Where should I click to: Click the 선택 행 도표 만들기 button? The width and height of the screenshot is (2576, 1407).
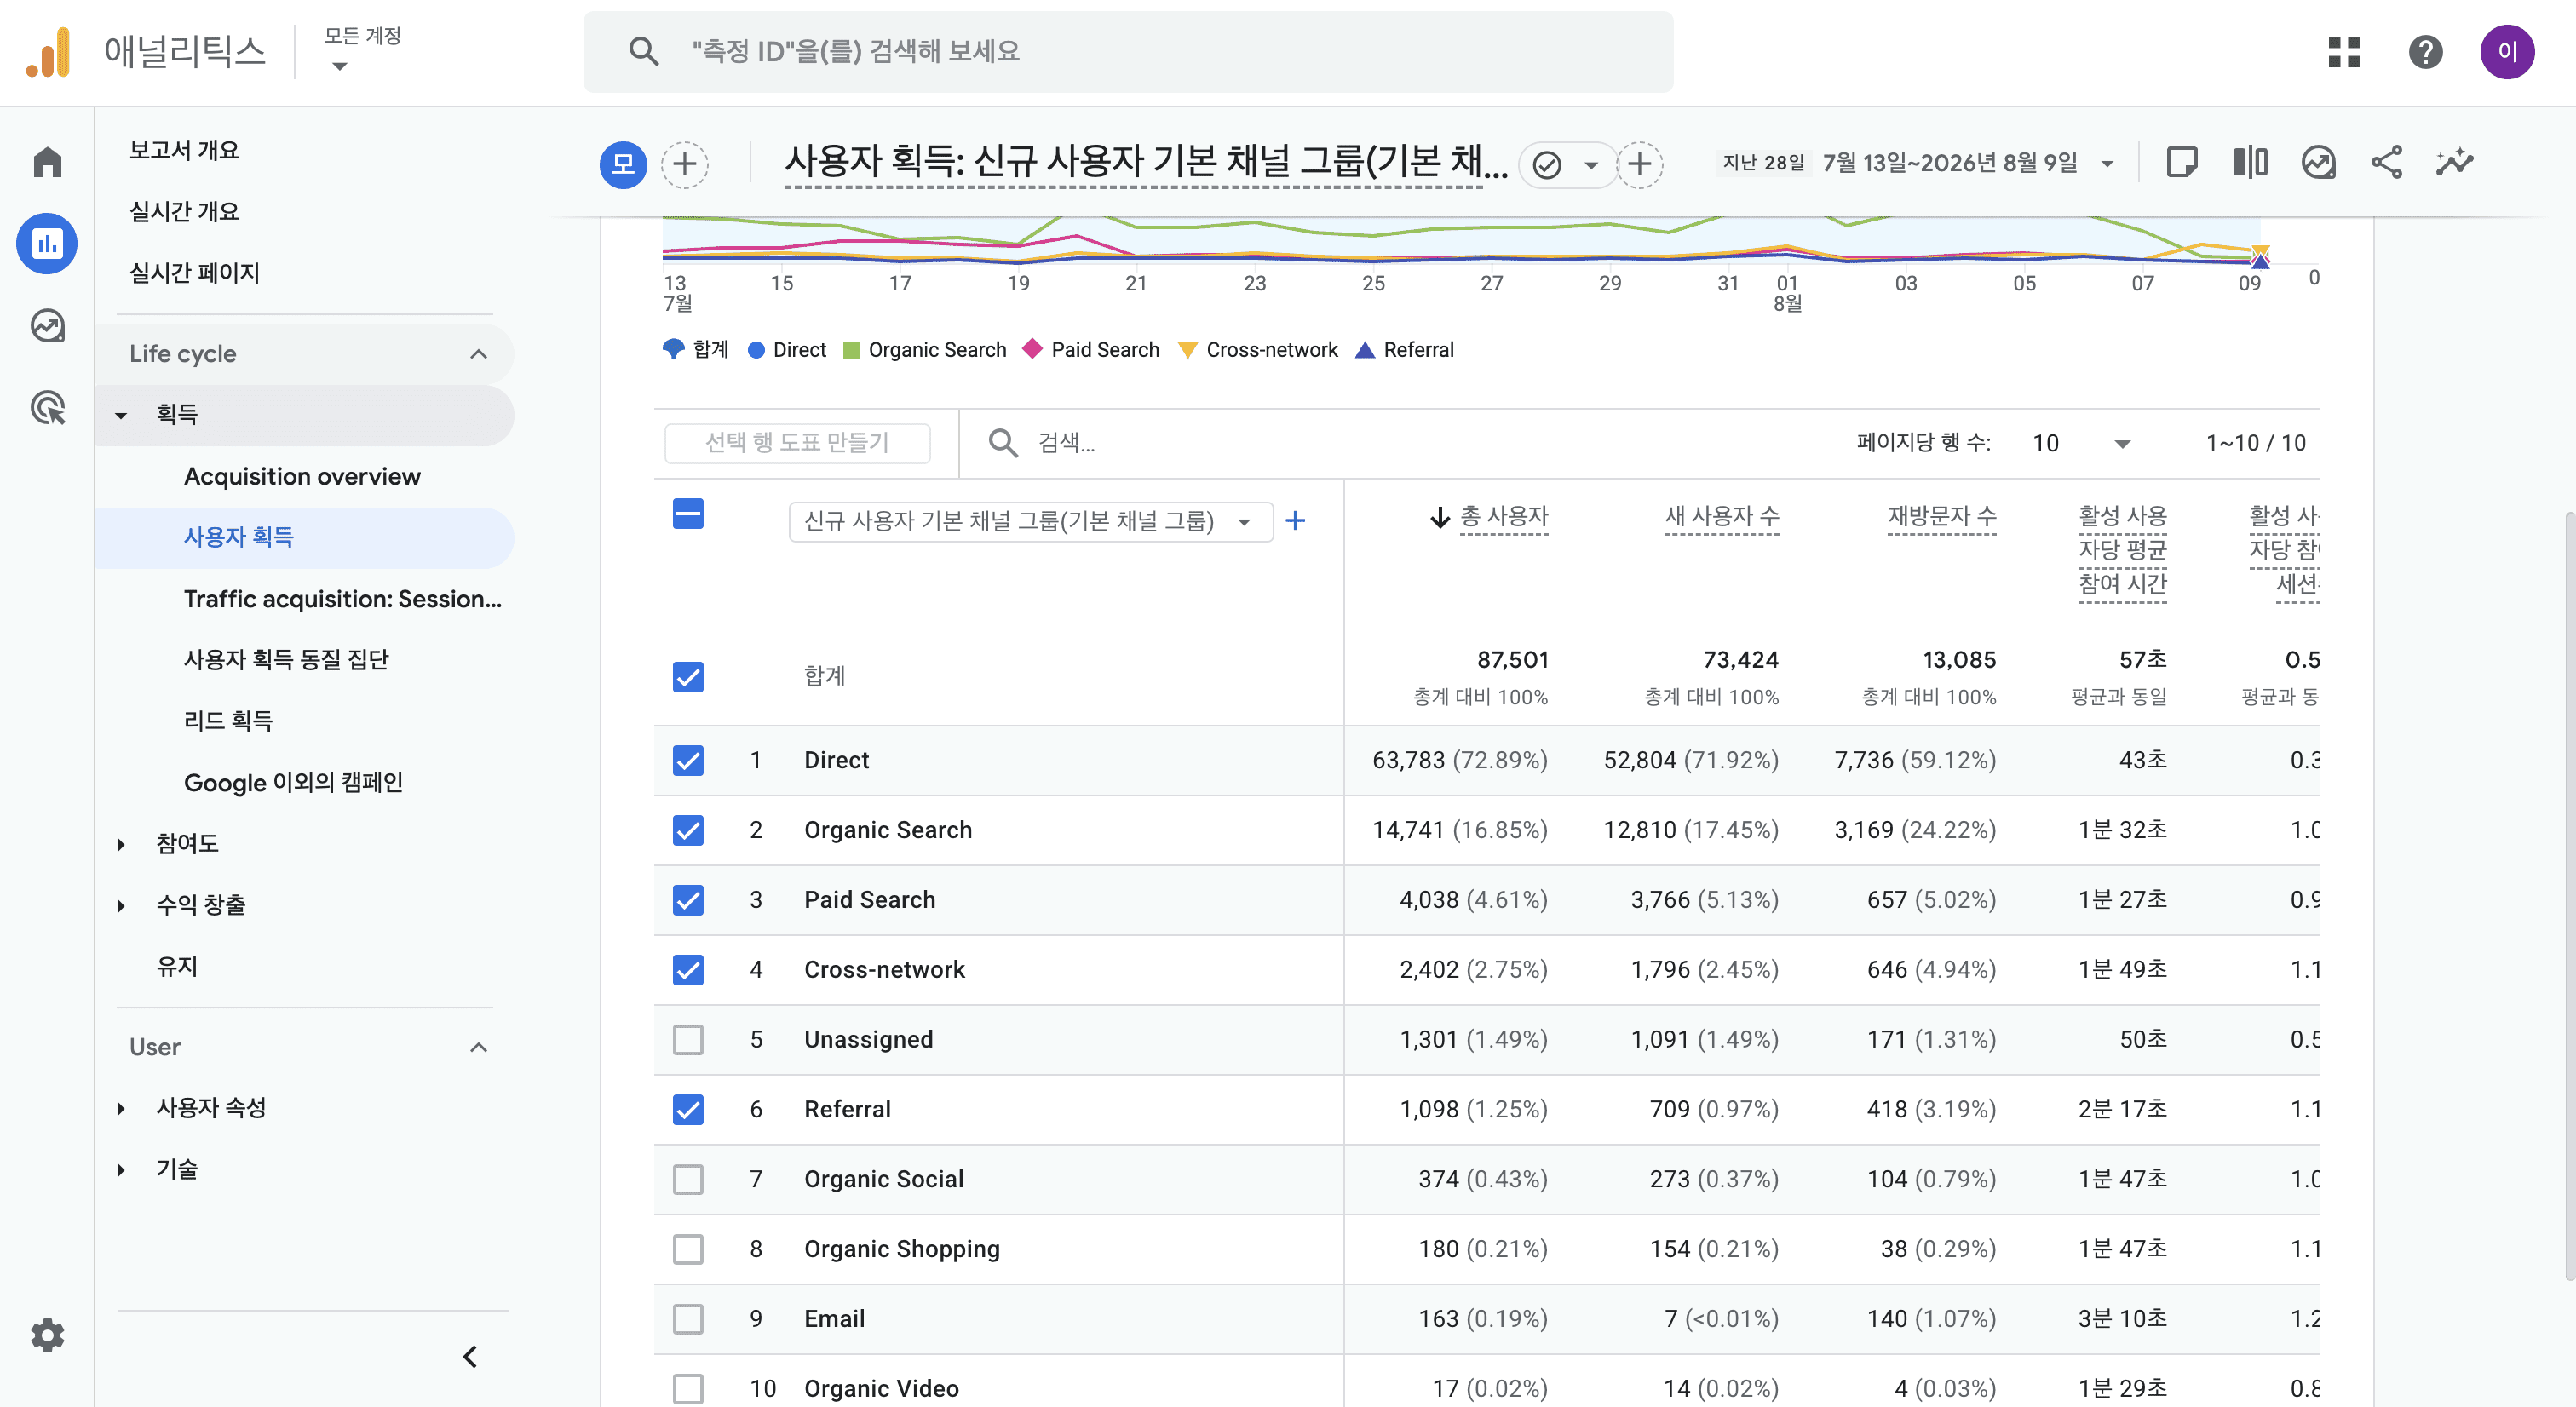coord(797,443)
